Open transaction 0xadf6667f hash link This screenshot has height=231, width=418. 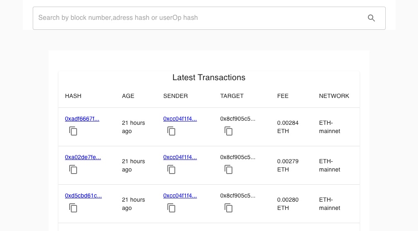82,119
